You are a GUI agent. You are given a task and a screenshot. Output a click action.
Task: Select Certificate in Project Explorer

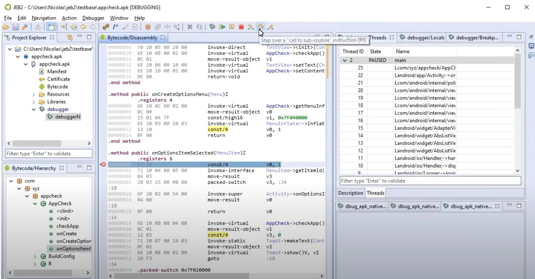pos(58,79)
